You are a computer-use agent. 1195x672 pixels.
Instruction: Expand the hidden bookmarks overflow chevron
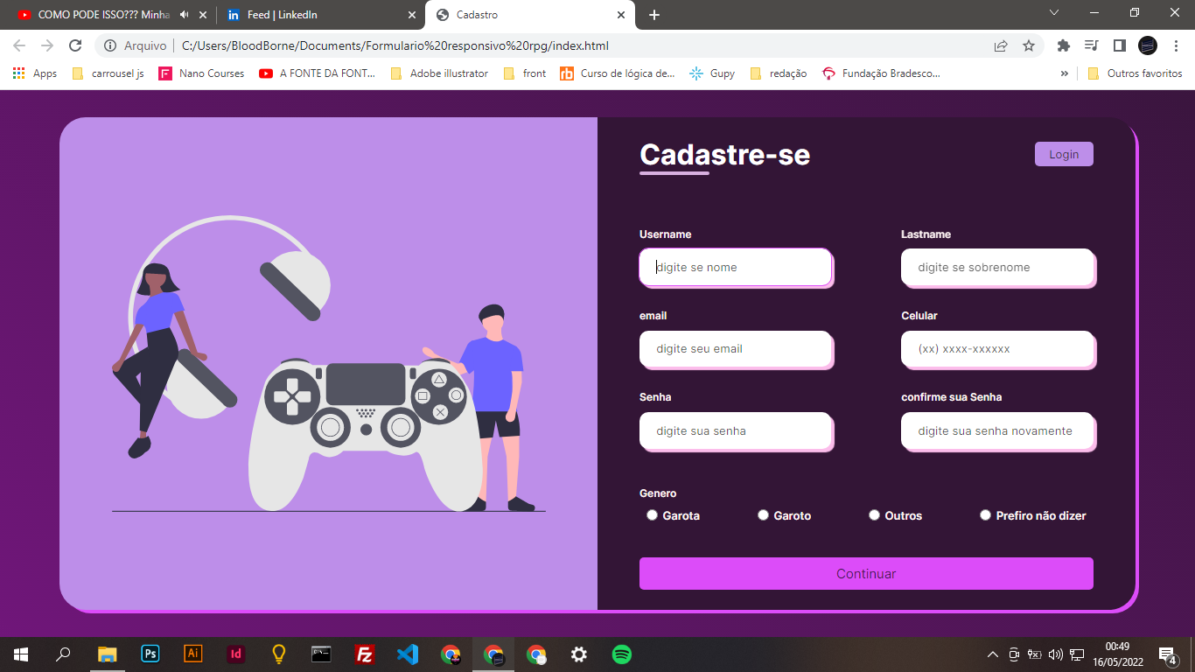coord(1064,73)
